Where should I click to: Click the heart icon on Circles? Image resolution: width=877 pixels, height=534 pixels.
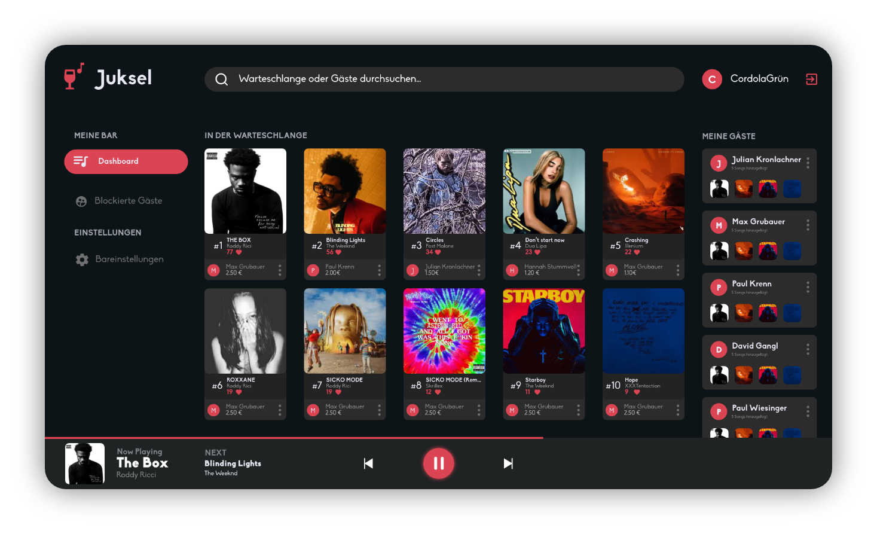(x=438, y=252)
